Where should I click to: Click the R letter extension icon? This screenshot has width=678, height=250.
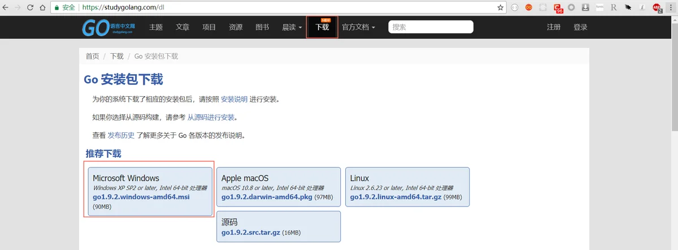pos(614,8)
